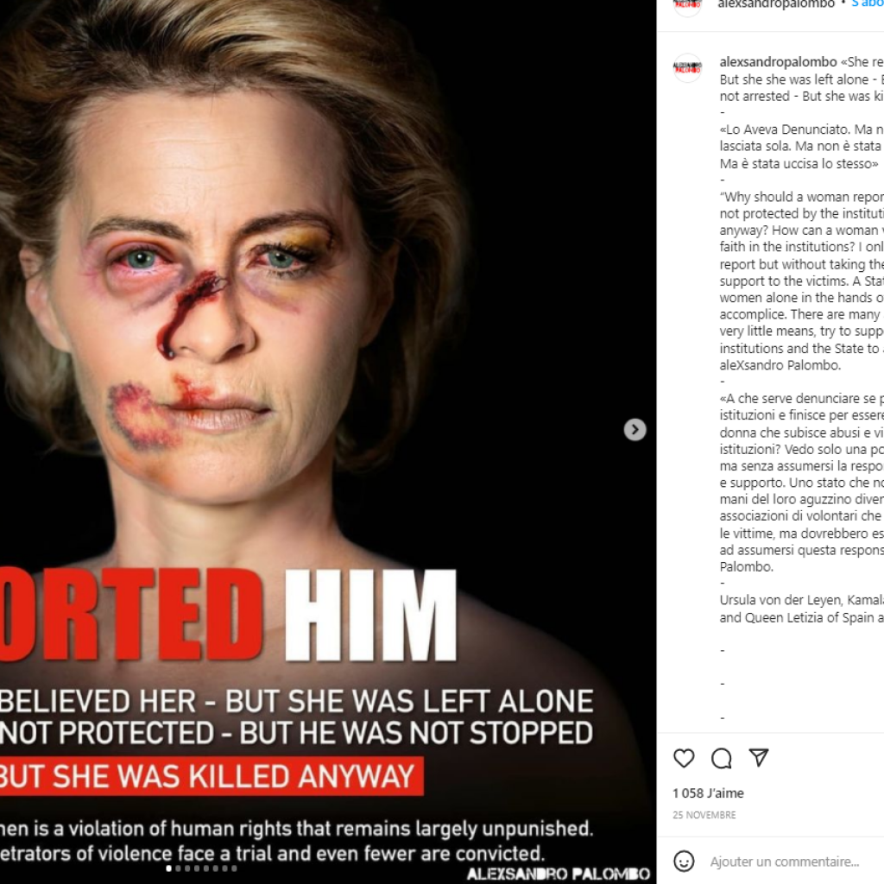Select the first highlighted carousel dot
Screen dimensions: 884x884
pos(168,868)
